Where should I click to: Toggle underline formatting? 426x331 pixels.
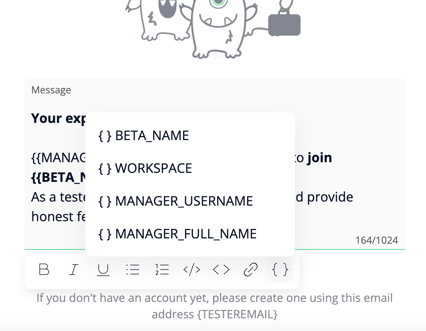tap(103, 270)
